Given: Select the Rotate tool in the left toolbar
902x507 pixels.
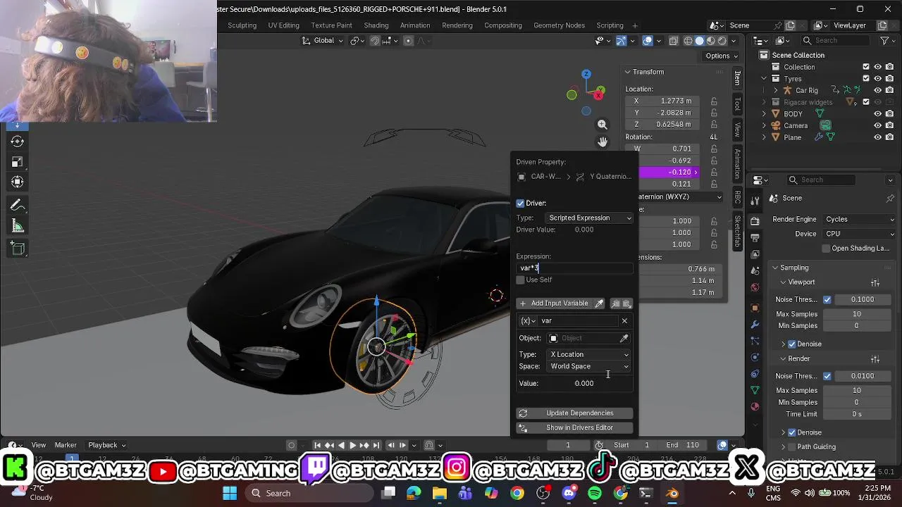Looking at the screenshot, I should click(18, 142).
